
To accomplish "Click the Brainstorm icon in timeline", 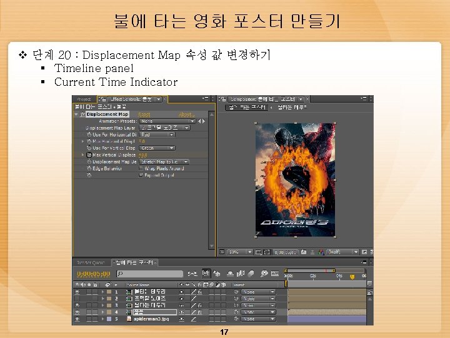I will pos(264,274).
